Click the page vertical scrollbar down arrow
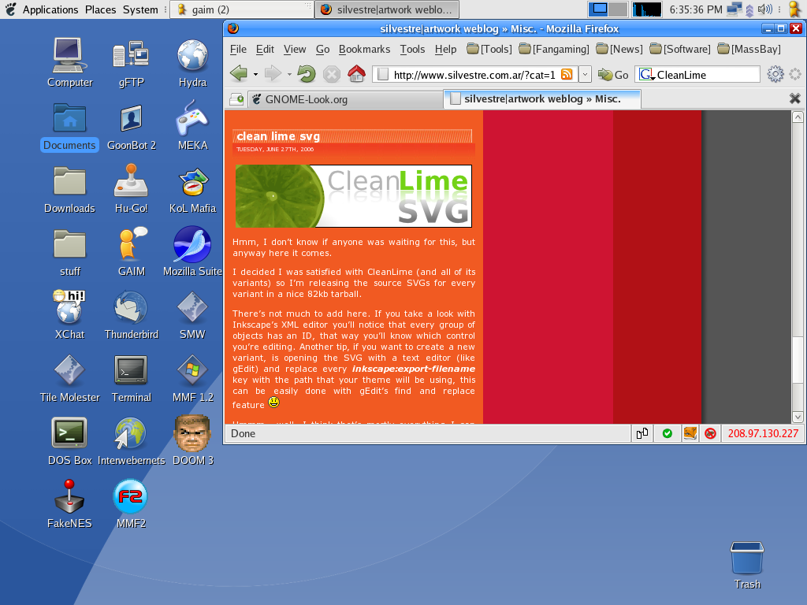The height and width of the screenshot is (605, 807). 798,417
